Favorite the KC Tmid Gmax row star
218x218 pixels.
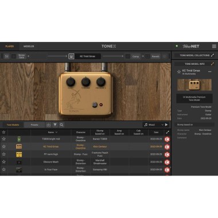pos(4,147)
